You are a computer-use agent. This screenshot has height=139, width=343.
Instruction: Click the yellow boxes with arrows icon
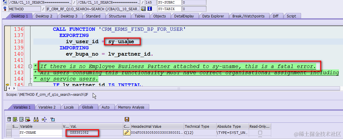click(x=36, y=119)
